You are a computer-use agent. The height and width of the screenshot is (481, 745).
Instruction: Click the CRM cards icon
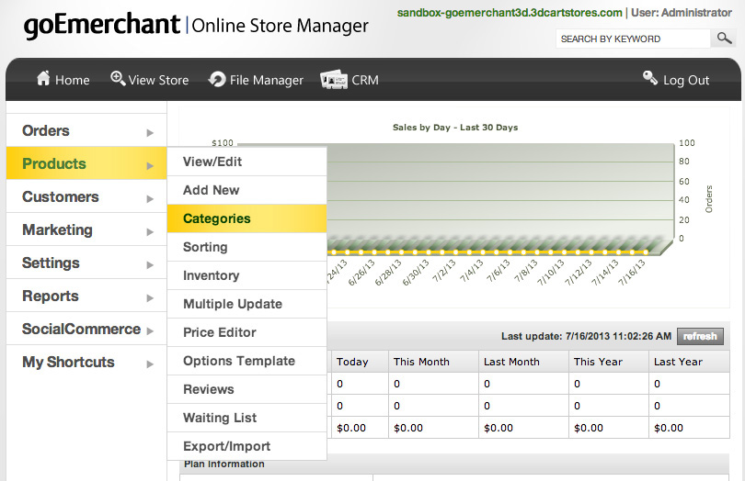334,79
